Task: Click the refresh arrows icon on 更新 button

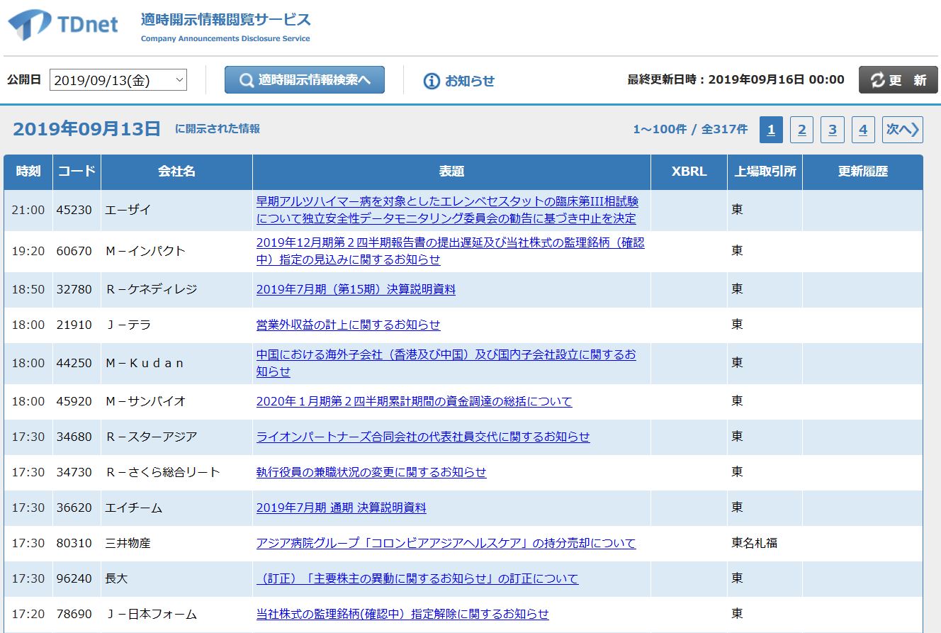Action: click(879, 79)
